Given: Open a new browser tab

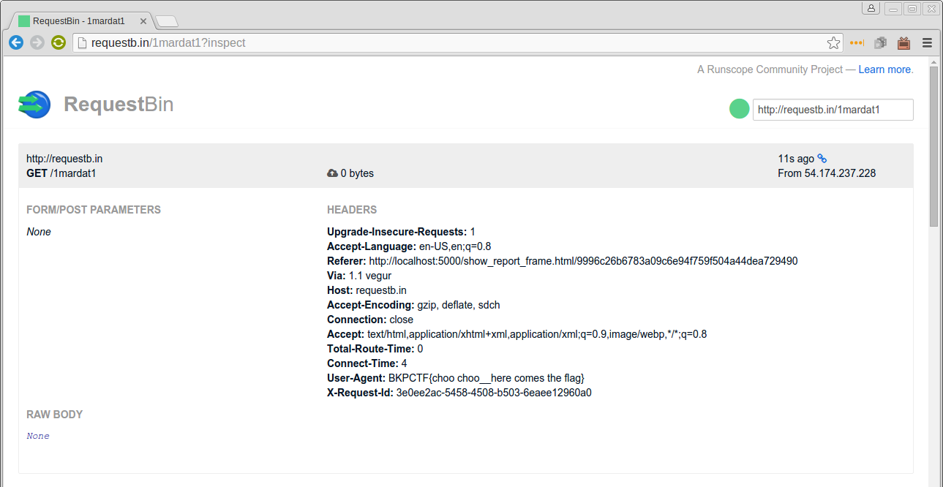Looking at the screenshot, I should click(167, 21).
